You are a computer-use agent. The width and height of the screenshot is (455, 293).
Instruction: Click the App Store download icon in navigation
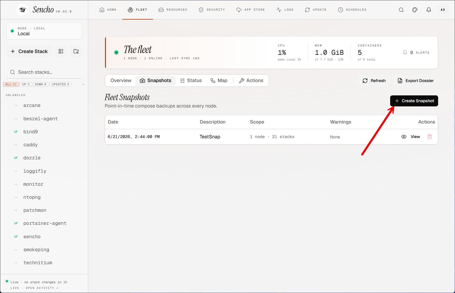pos(239,10)
